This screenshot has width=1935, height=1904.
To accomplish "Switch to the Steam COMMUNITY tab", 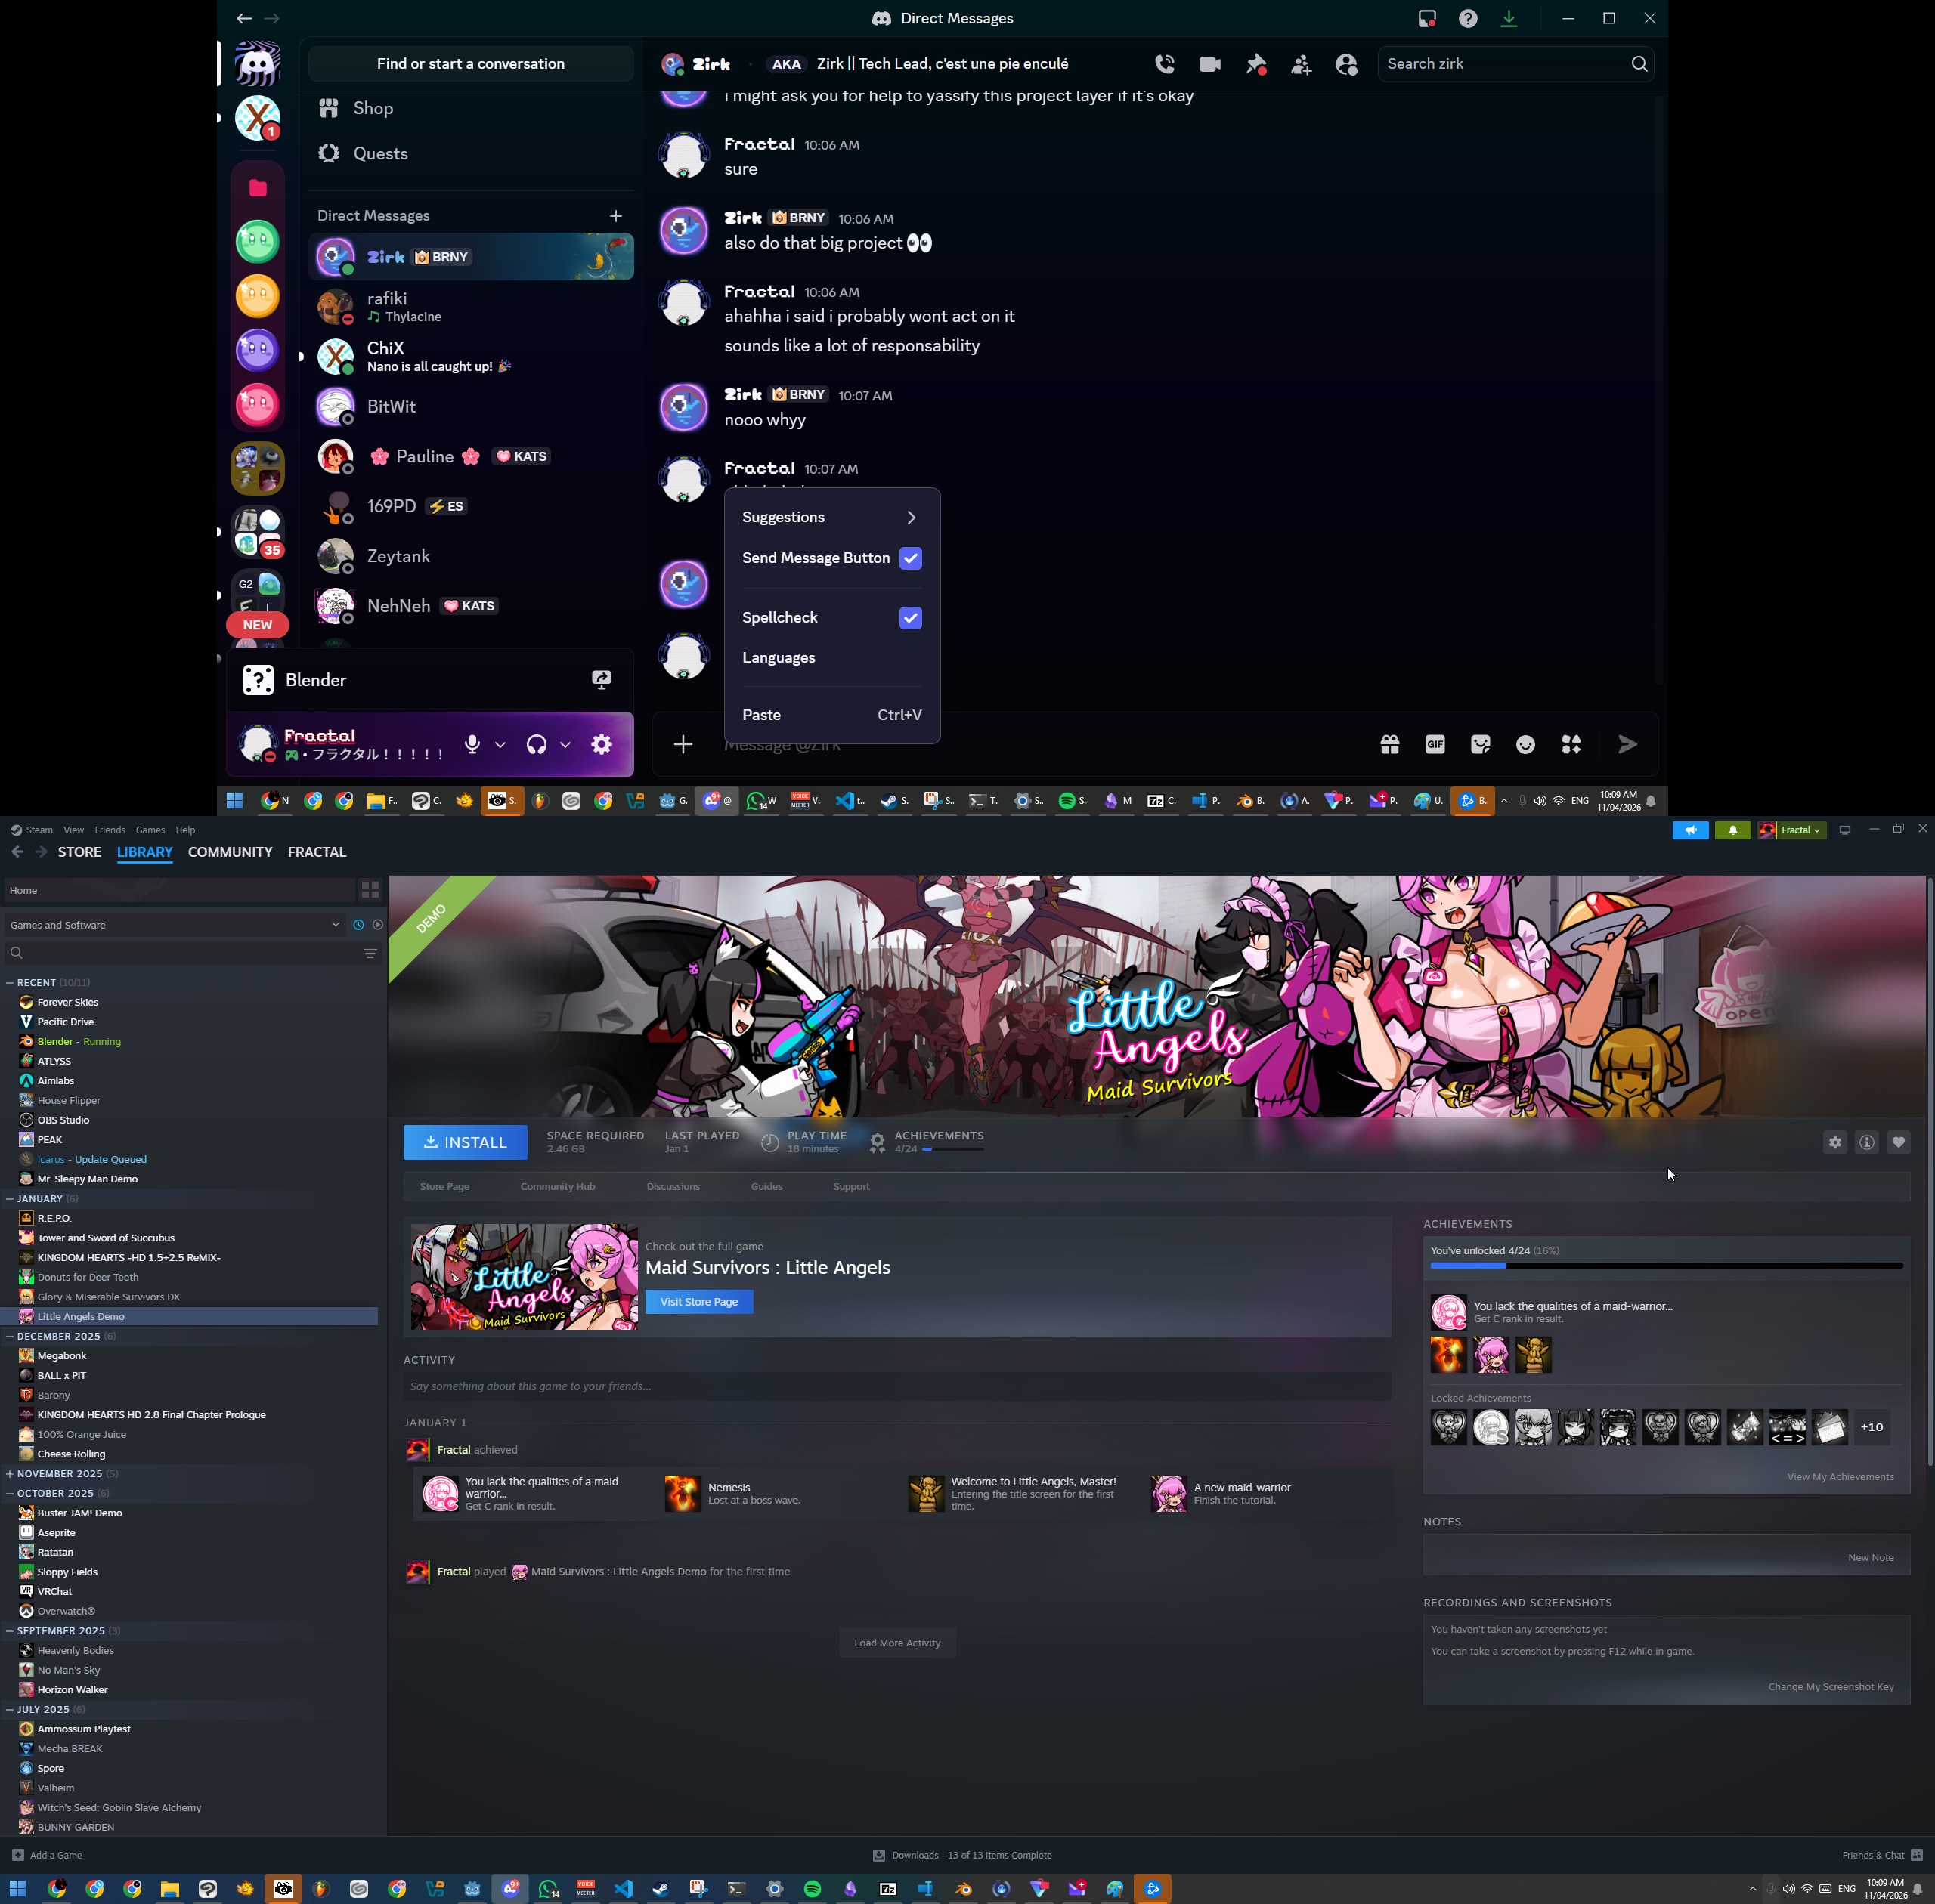I will click(x=229, y=852).
